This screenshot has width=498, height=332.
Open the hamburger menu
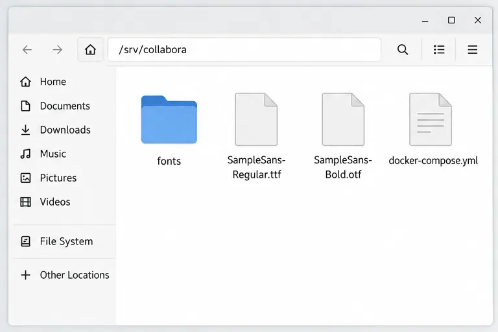[472, 49]
